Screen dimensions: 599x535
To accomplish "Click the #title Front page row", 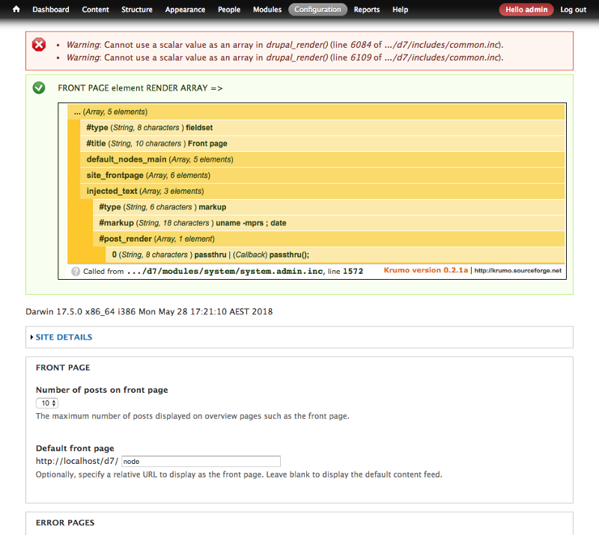I will tap(323, 144).
